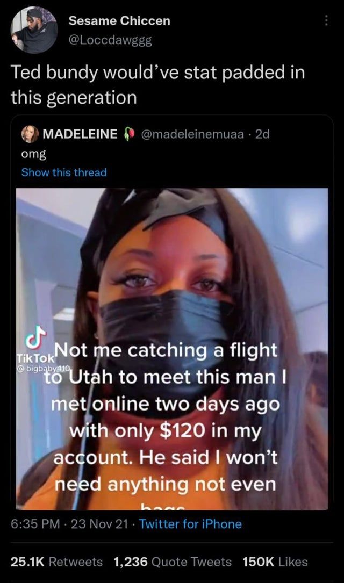344x583 pixels.
Task: Click the MADELEINE name in quoted tweet
Action: pos(80,134)
